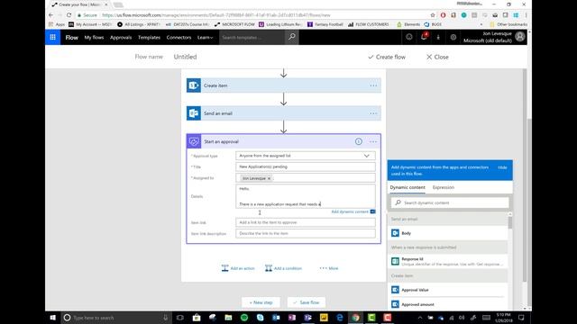Open the Approval type dropdown
Viewport: 577px width, 324px height.
pyautogui.click(x=306, y=156)
